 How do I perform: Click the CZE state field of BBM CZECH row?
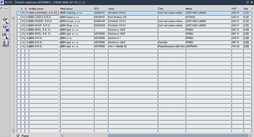[247, 17]
